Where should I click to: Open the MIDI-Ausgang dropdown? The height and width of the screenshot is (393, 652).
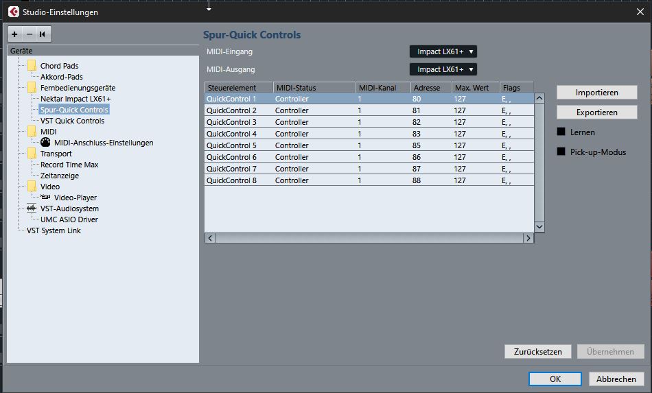point(443,69)
